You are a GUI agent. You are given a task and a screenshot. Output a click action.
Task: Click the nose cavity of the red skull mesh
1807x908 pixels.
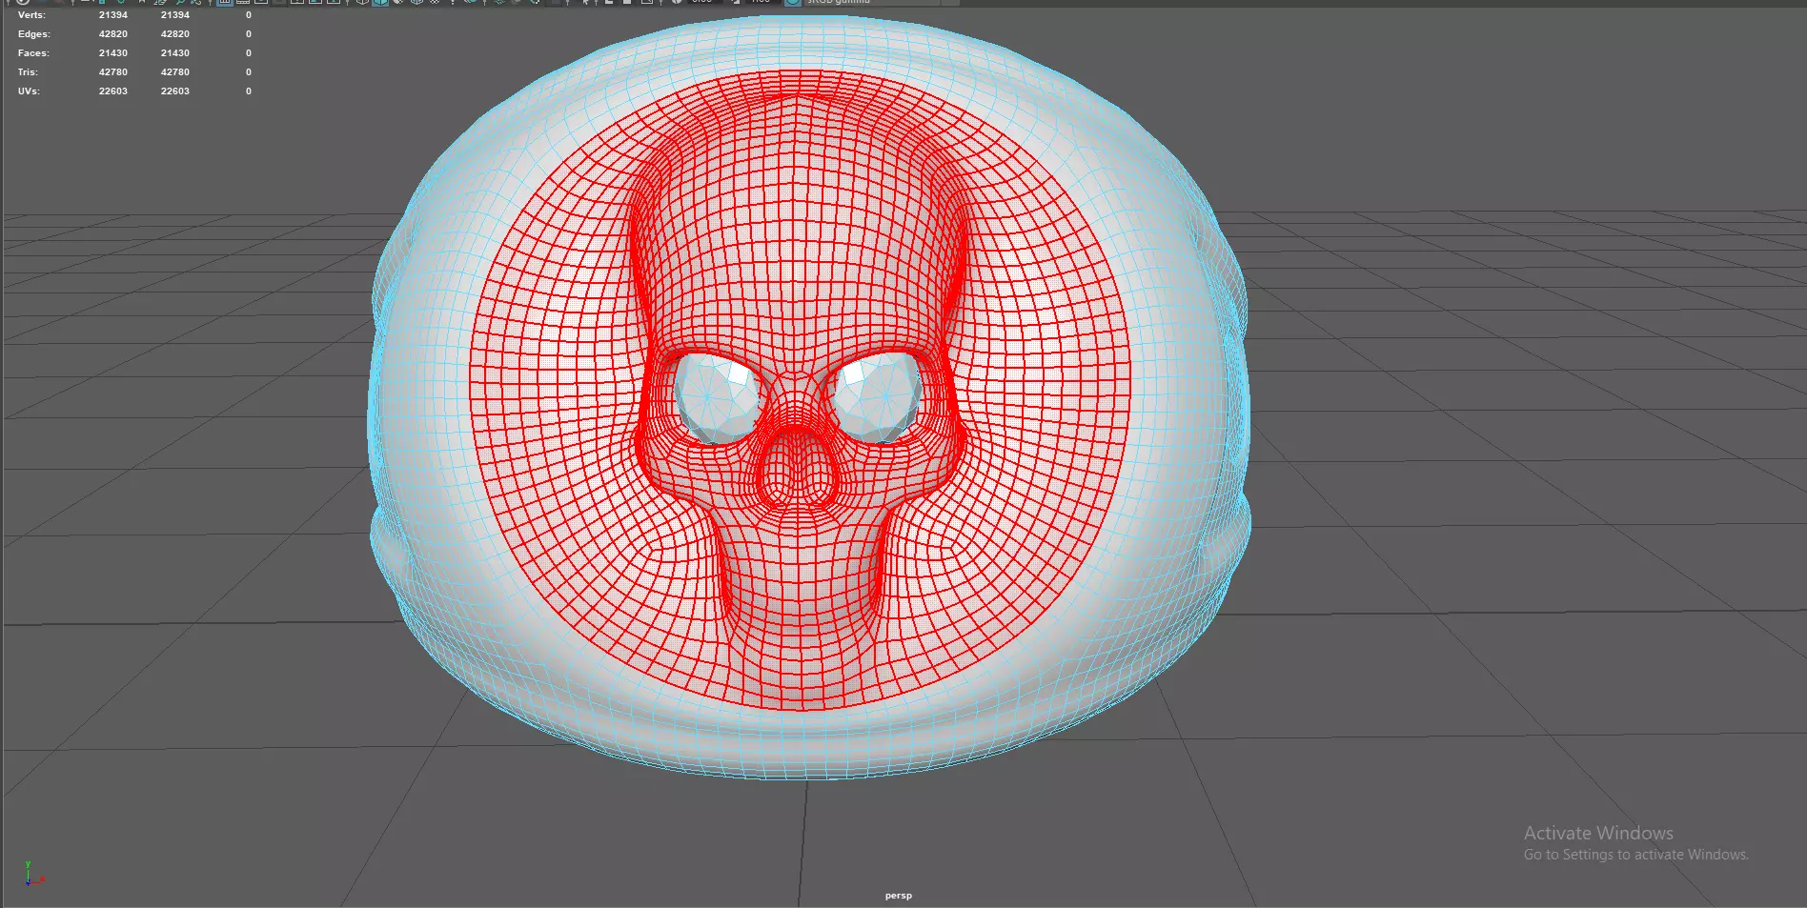[x=798, y=469]
